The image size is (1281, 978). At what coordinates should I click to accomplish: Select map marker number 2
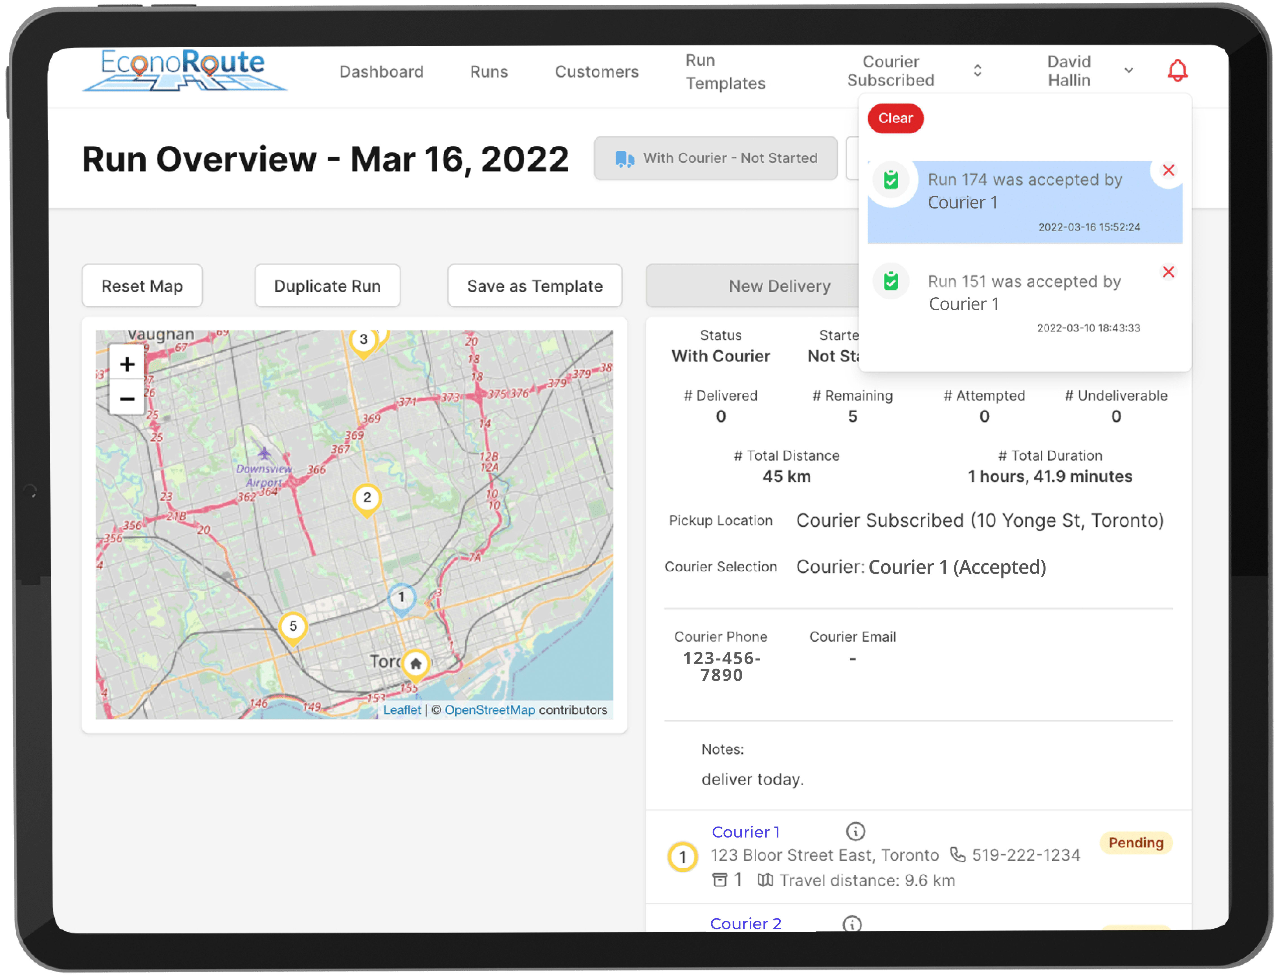pyautogui.click(x=367, y=500)
